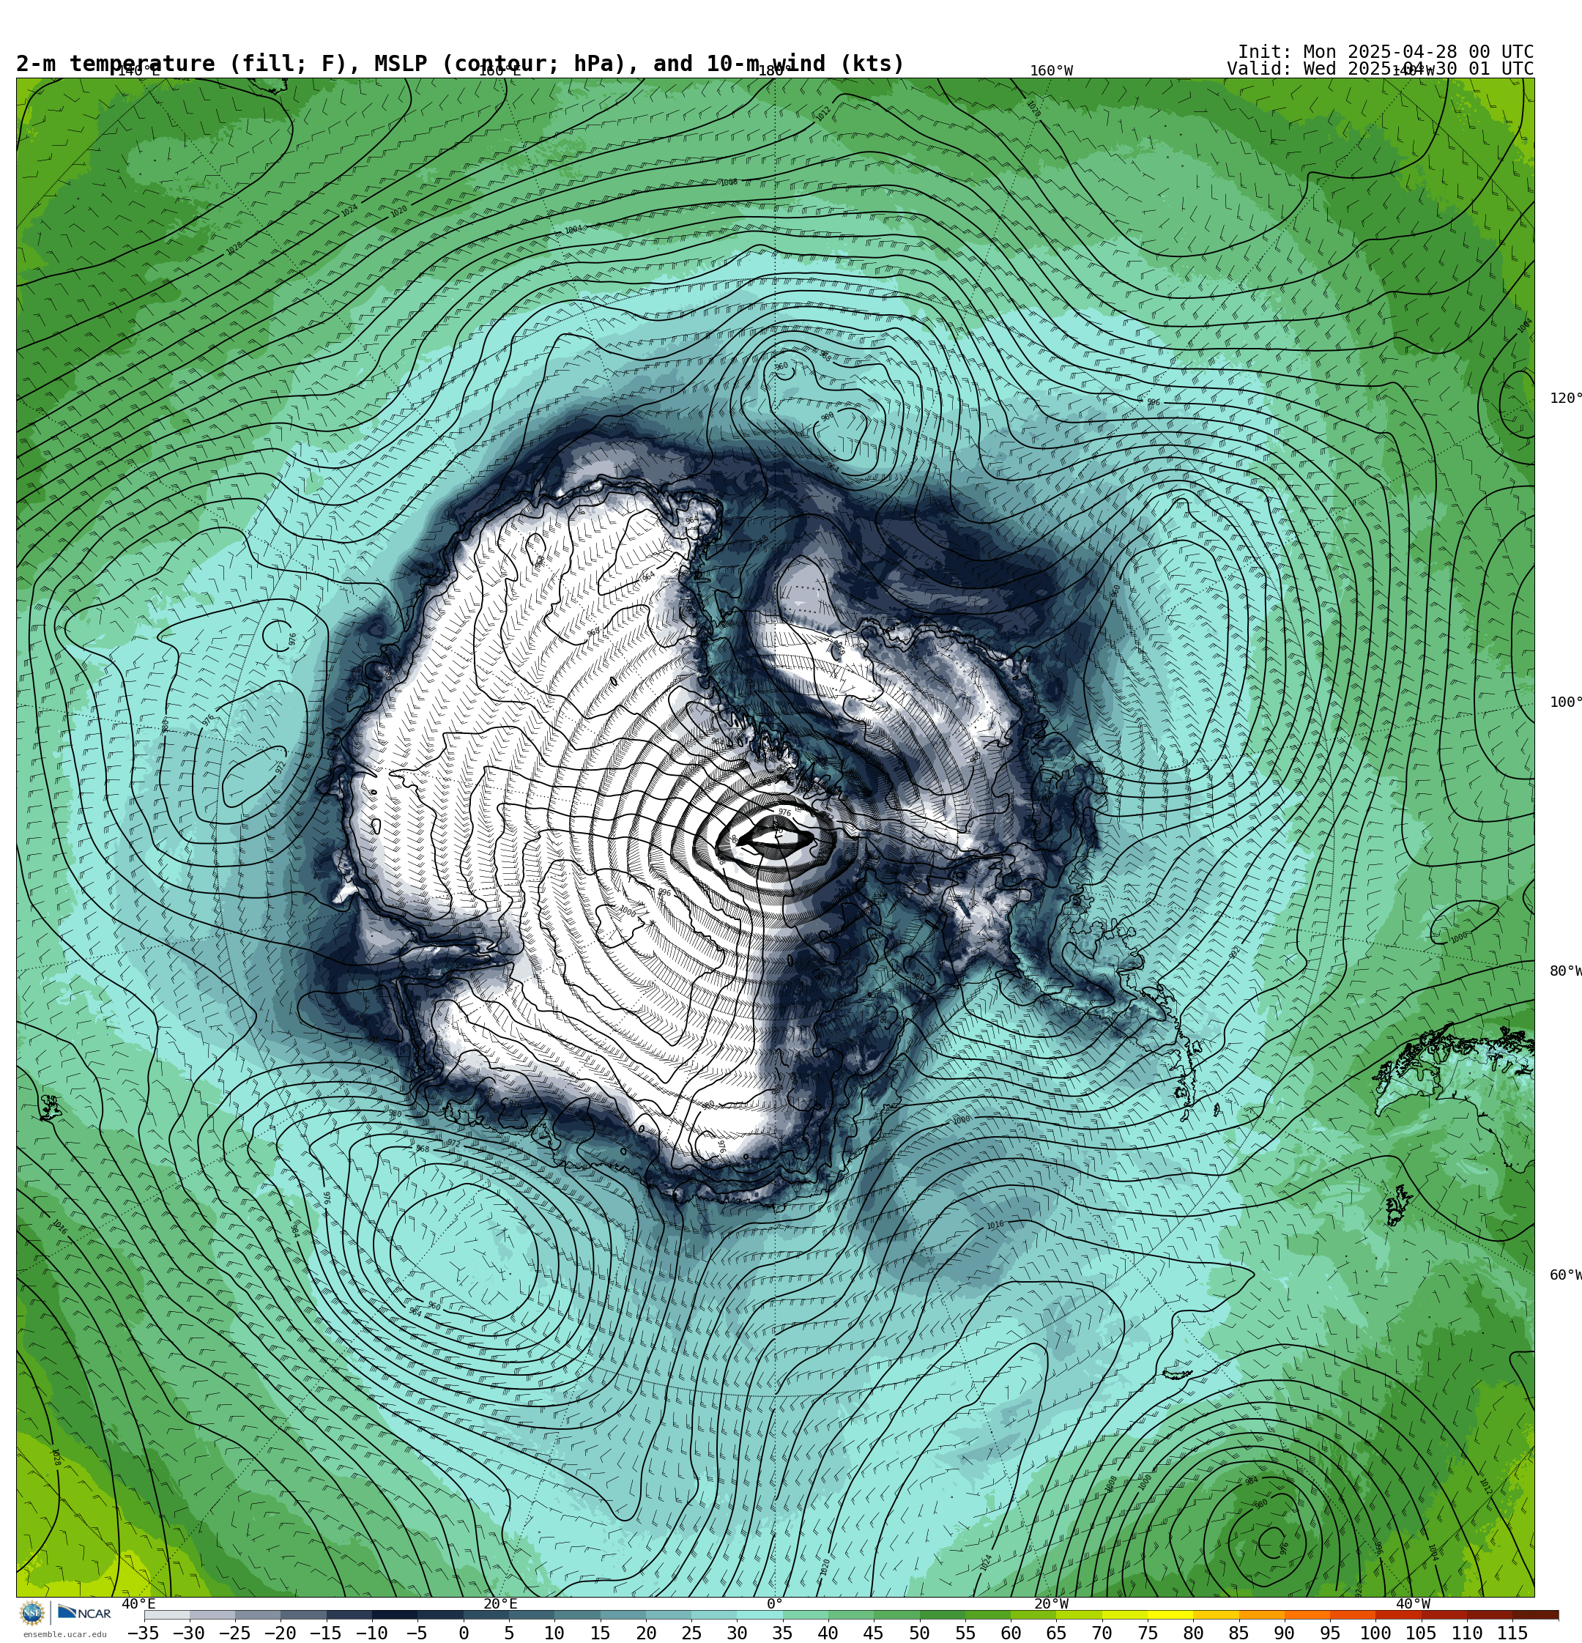Click the -15 colorbar tick label

tap(325, 1633)
